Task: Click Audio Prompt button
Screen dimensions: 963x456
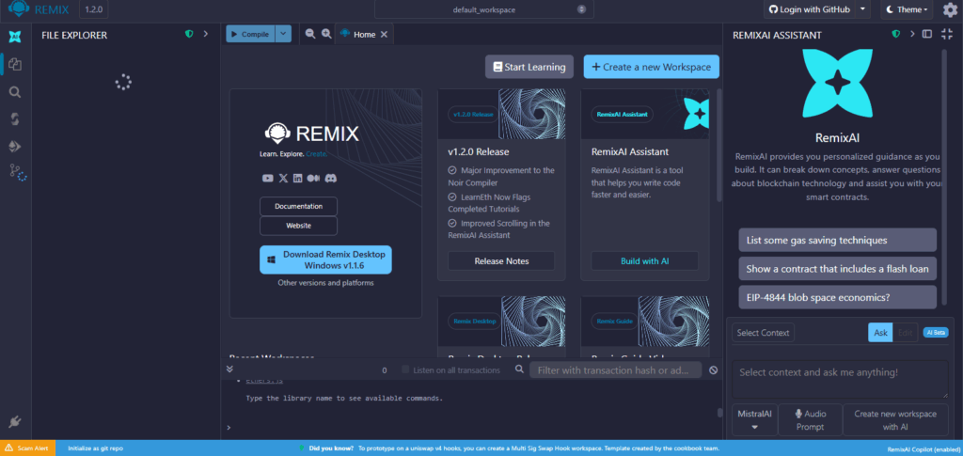Action: [810, 419]
